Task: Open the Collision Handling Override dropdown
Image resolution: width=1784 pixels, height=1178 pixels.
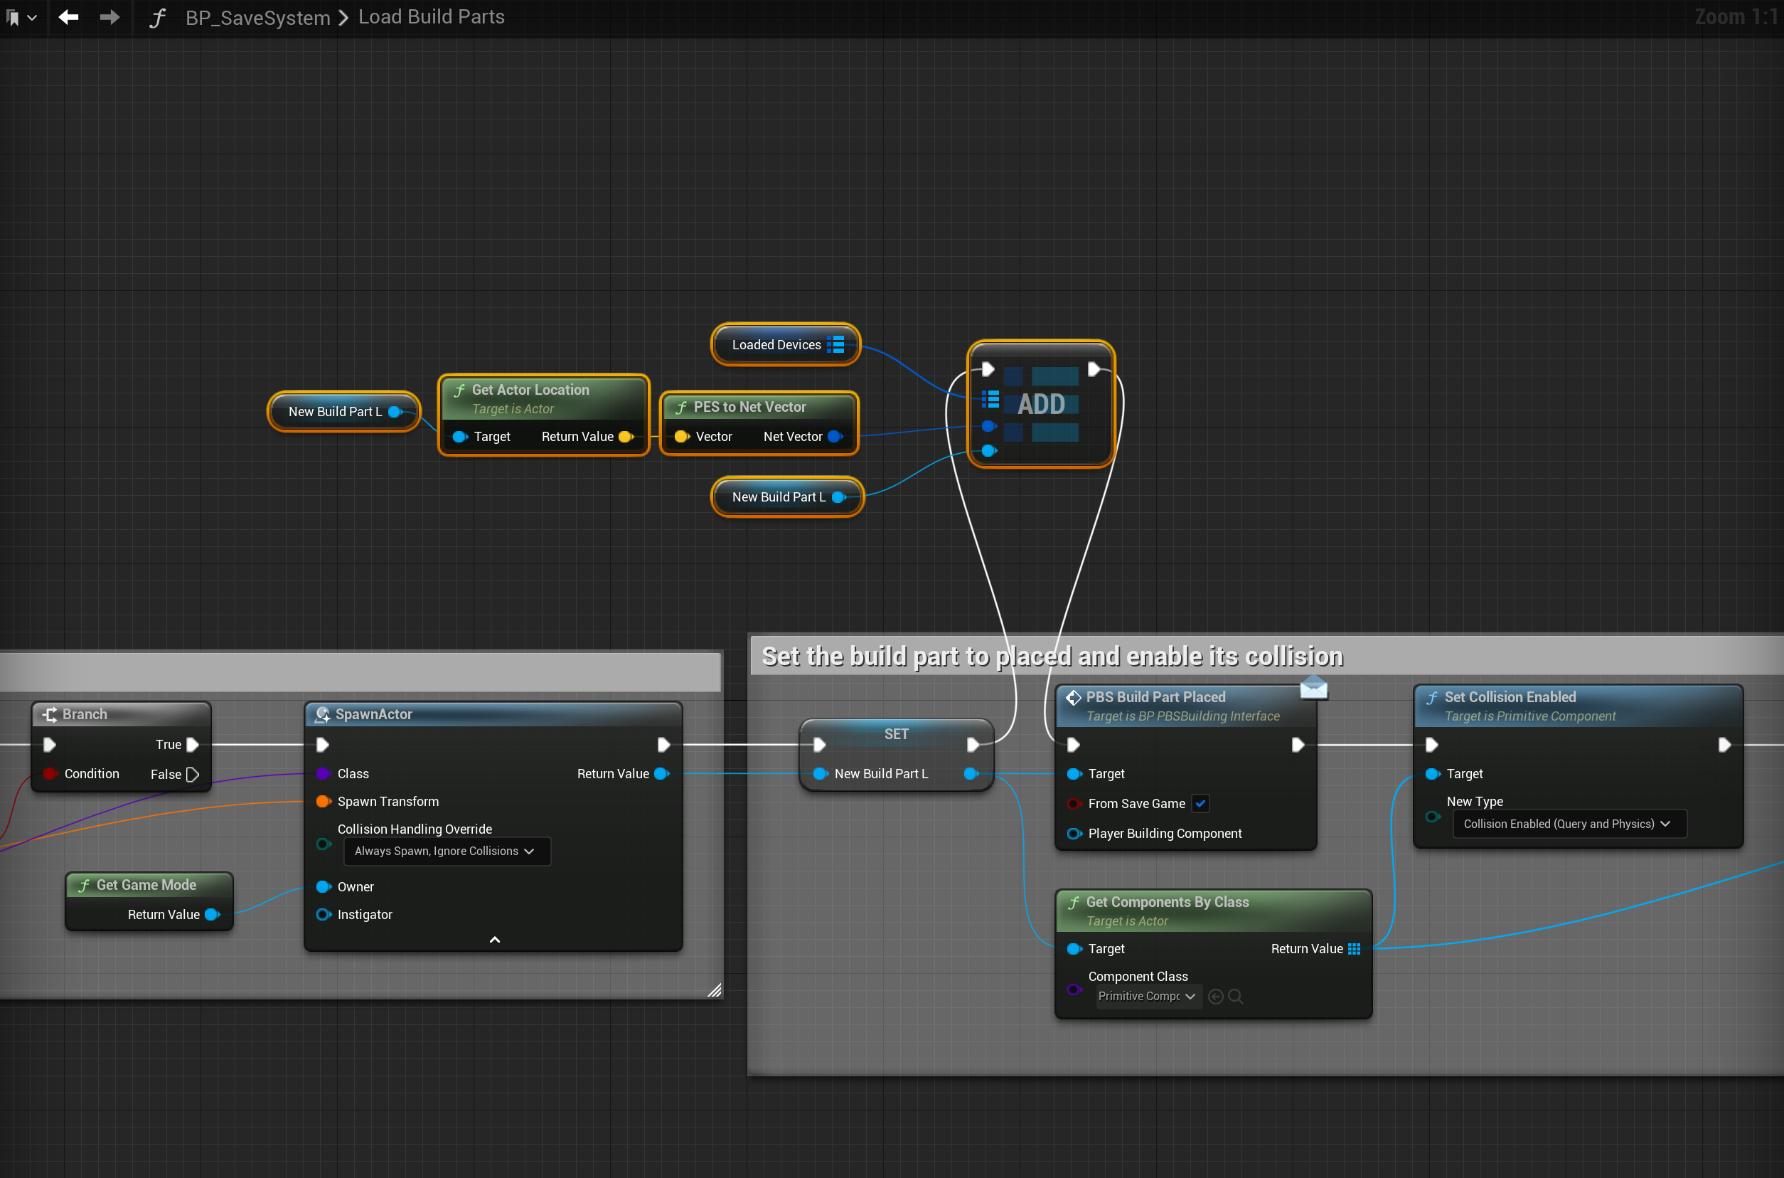Action: point(446,851)
